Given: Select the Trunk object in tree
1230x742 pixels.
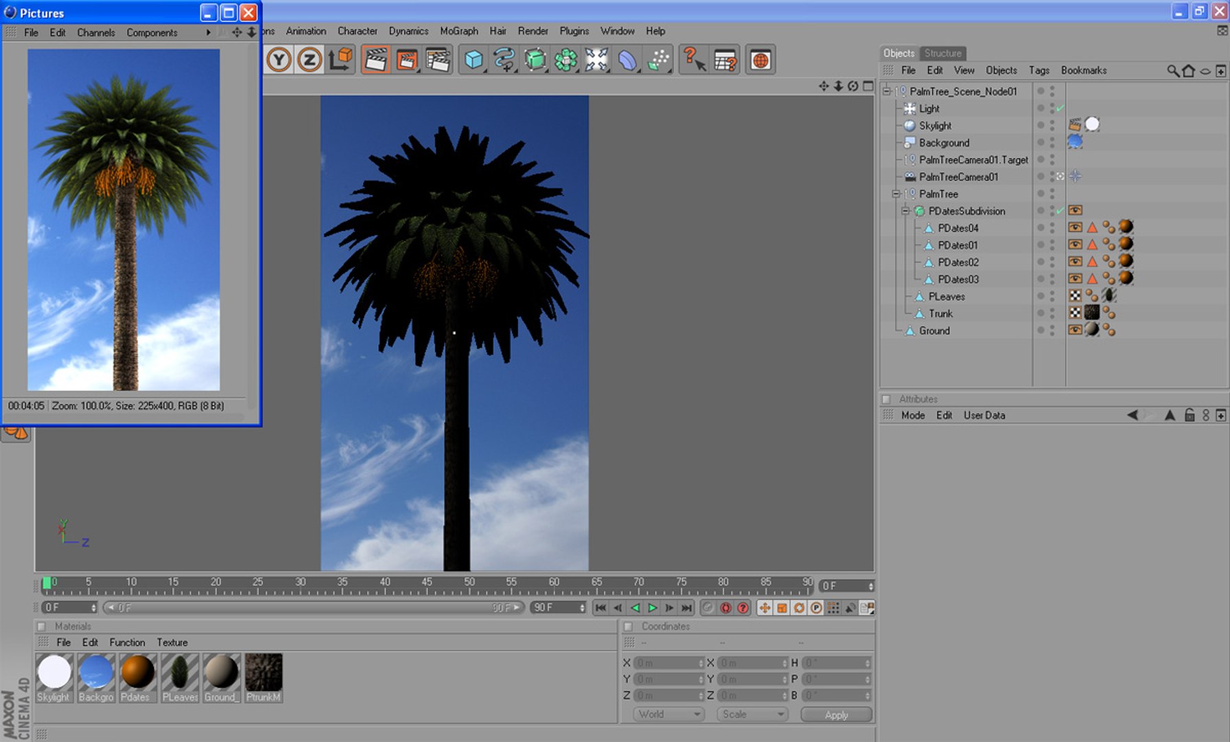Looking at the screenshot, I should click(941, 313).
